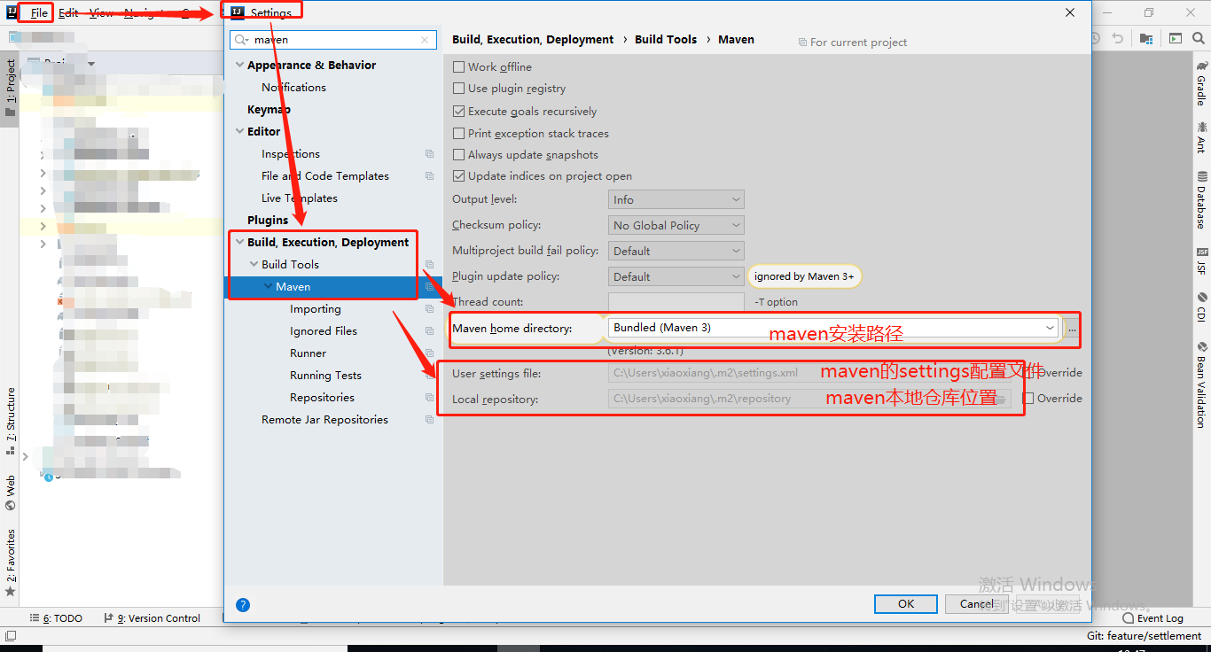Open the View menu
This screenshot has width=1211, height=652.
point(101,13)
